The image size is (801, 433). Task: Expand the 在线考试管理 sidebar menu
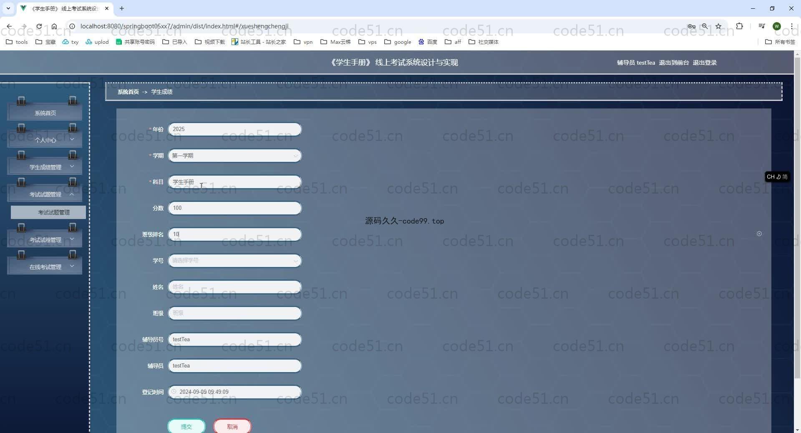pyautogui.click(x=45, y=267)
